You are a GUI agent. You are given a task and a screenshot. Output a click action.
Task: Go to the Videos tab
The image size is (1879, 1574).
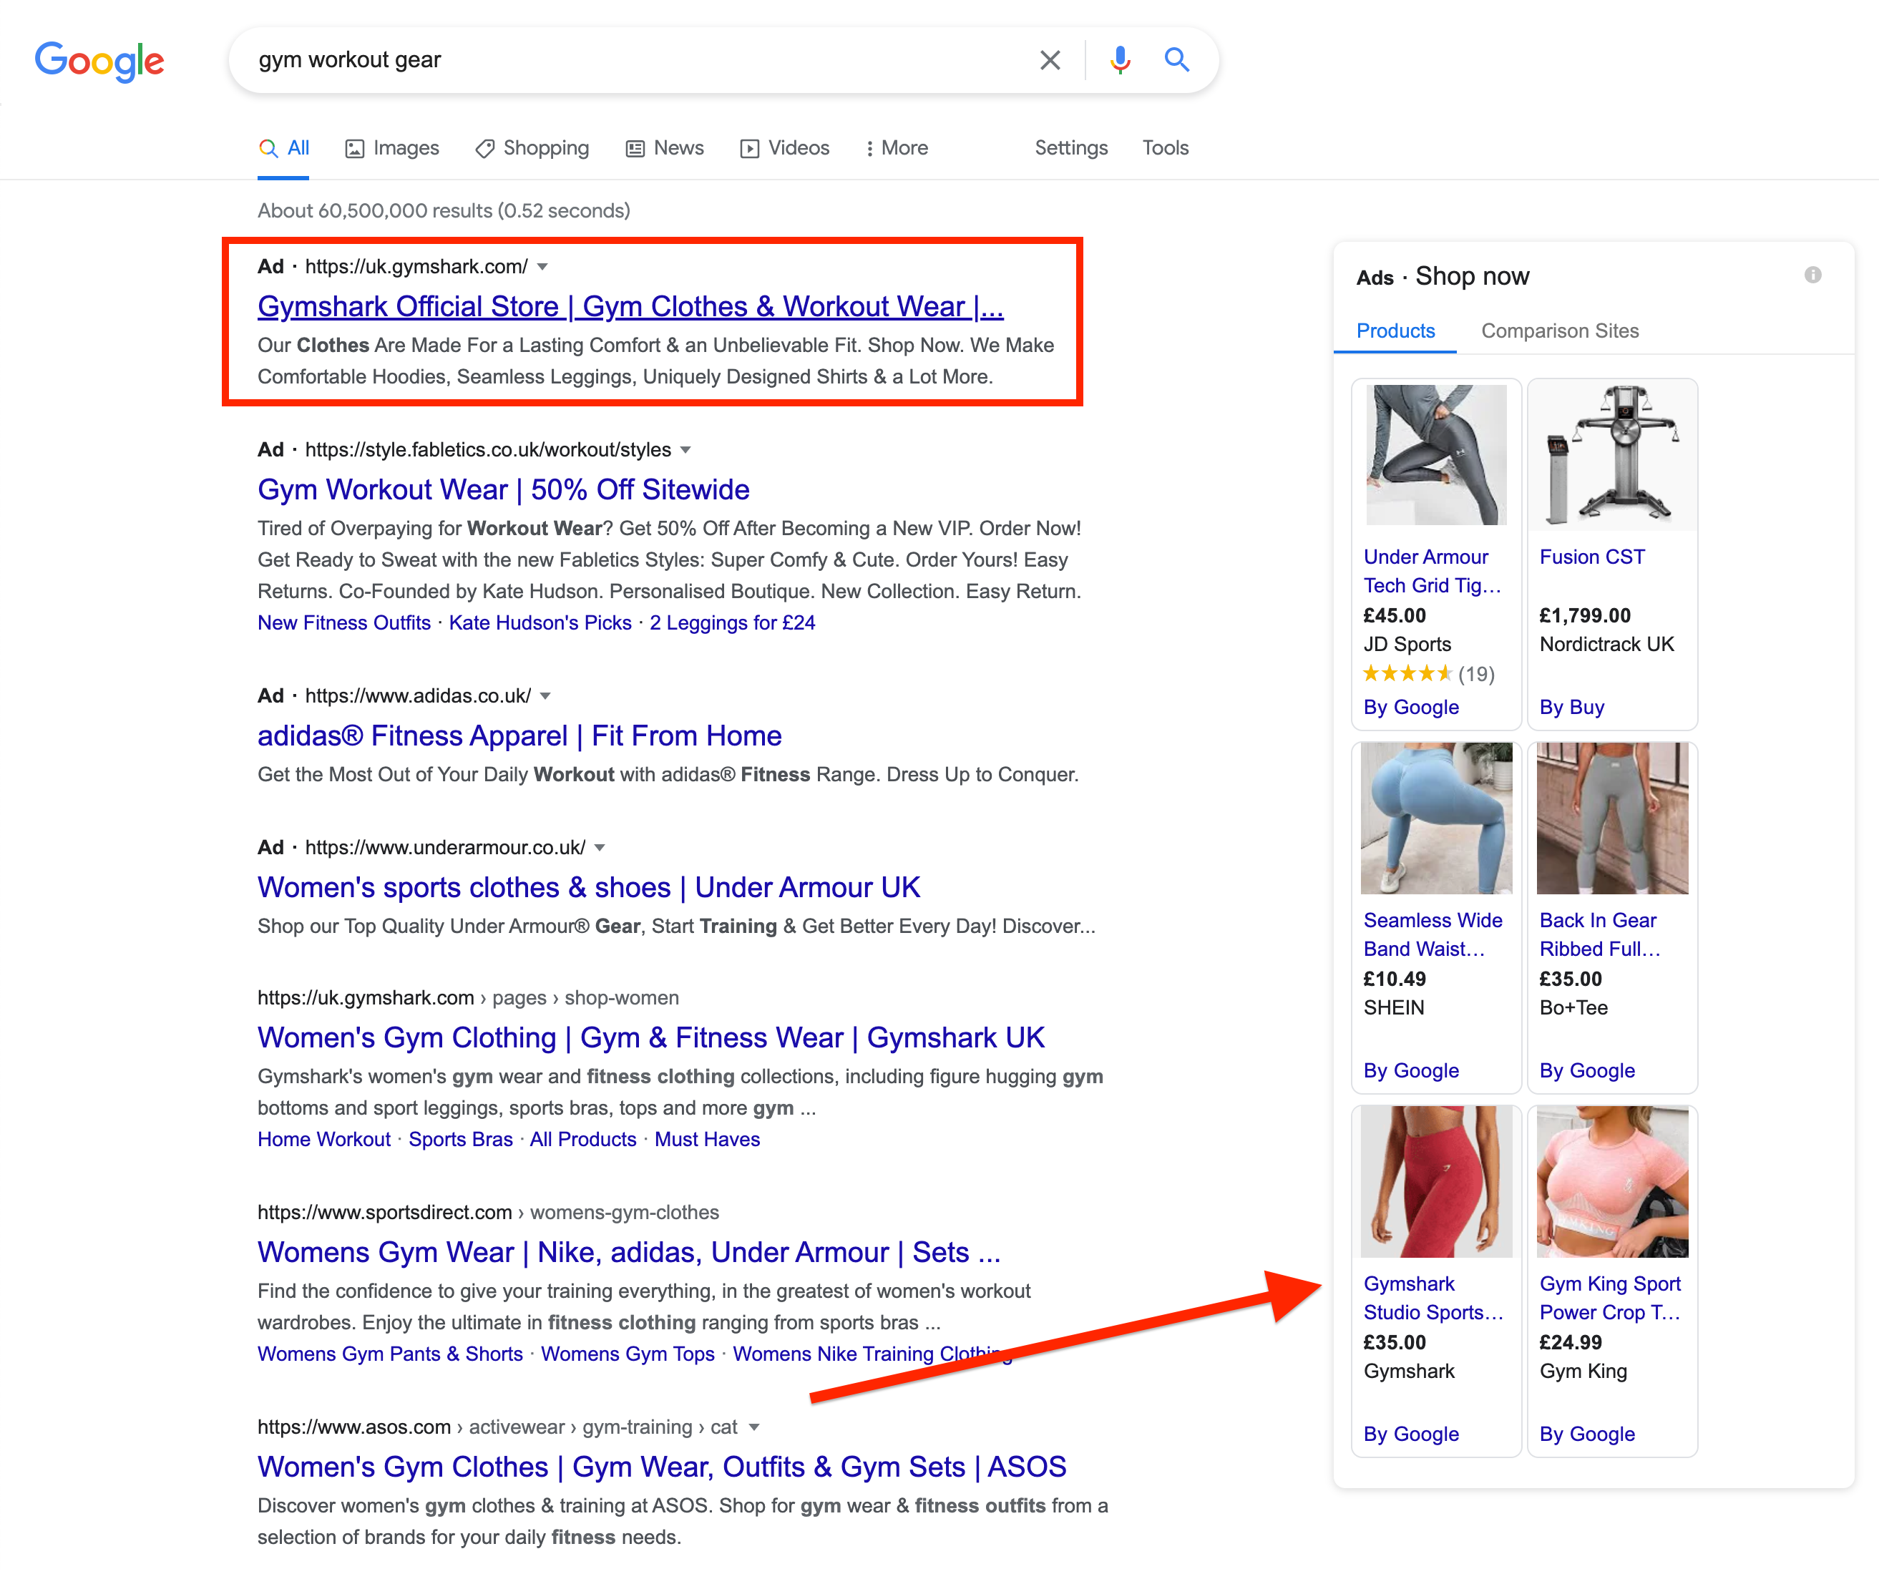pyautogui.click(x=785, y=149)
